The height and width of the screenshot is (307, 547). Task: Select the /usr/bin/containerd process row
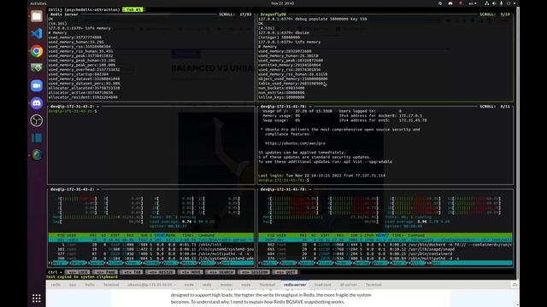(385, 254)
